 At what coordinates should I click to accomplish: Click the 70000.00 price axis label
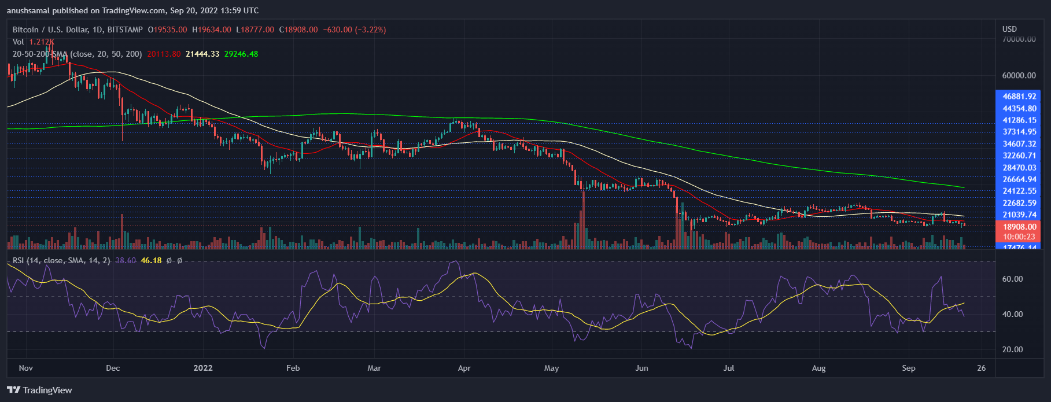[x=1019, y=39]
